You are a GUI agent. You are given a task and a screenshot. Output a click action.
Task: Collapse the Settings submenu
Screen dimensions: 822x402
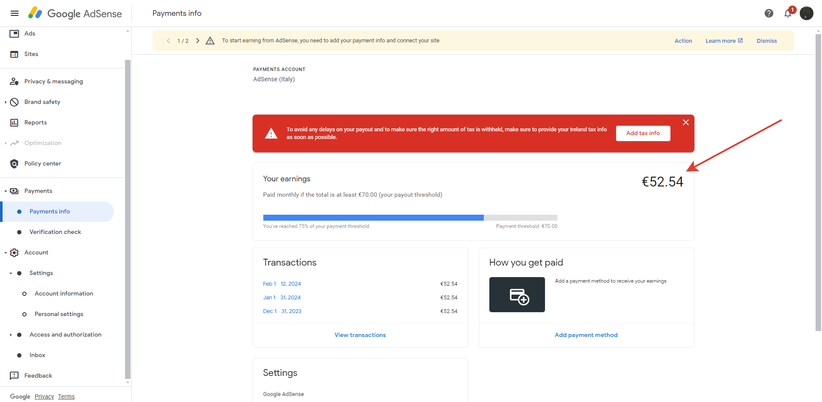click(11, 273)
